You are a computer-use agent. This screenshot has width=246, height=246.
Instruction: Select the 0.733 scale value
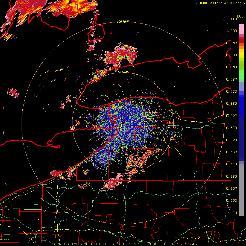tap(232, 92)
